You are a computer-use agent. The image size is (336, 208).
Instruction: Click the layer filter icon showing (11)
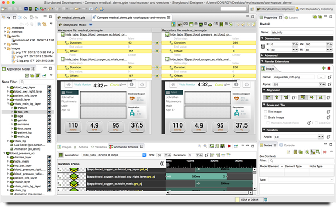point(210,25)
